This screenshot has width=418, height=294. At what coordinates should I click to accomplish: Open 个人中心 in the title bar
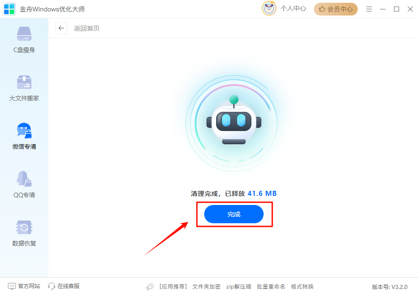pyautogui.click(x=293, y=9)
